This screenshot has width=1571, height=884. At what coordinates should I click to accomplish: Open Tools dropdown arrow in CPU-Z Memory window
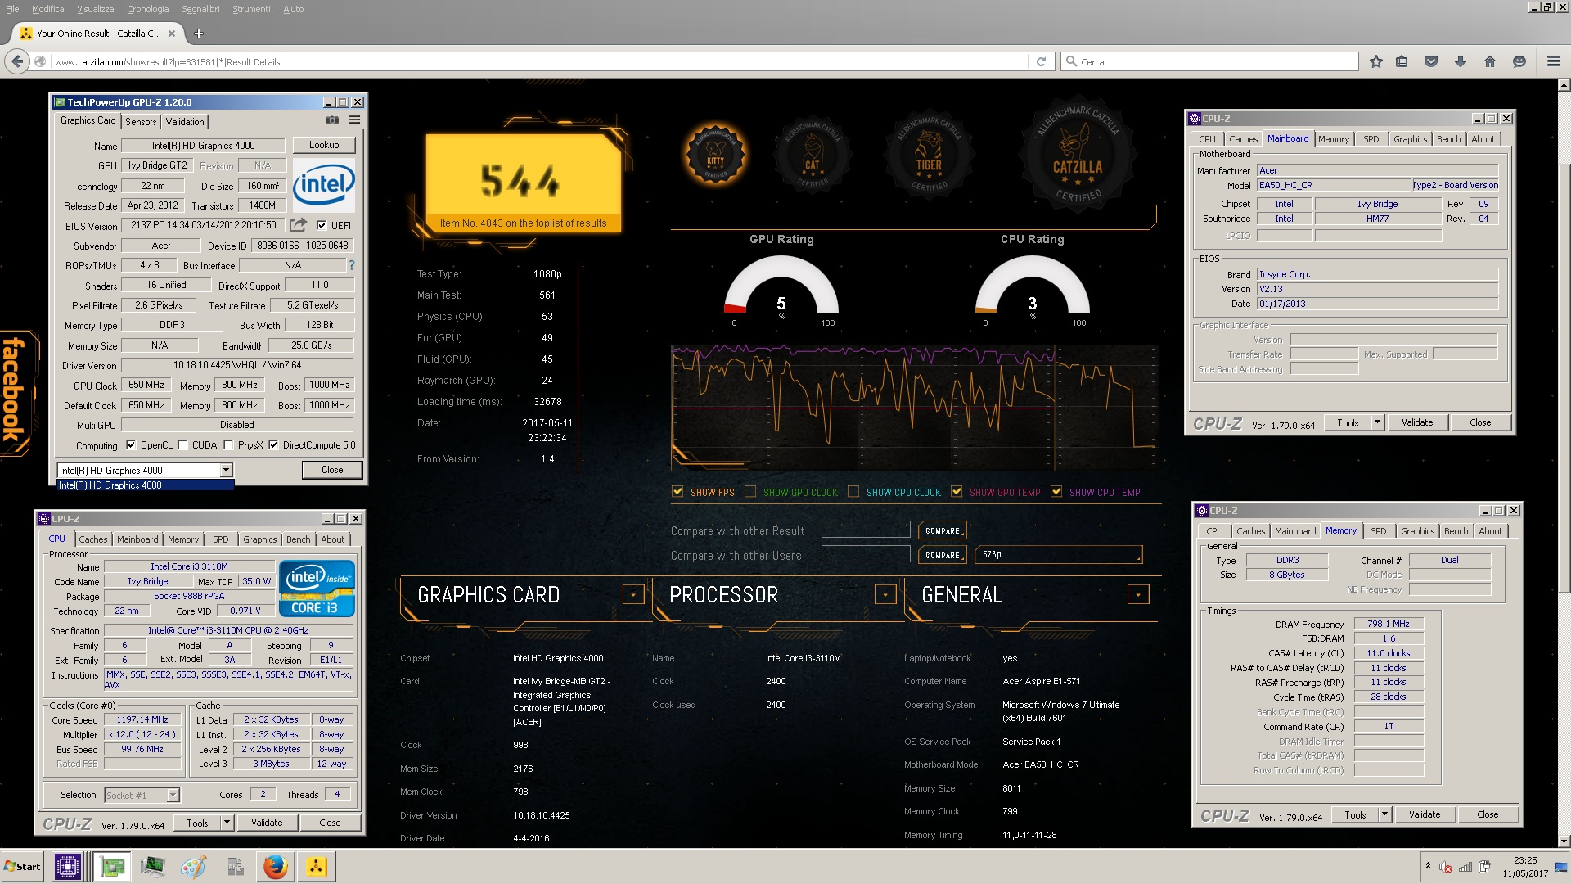tap(1385, 814)
